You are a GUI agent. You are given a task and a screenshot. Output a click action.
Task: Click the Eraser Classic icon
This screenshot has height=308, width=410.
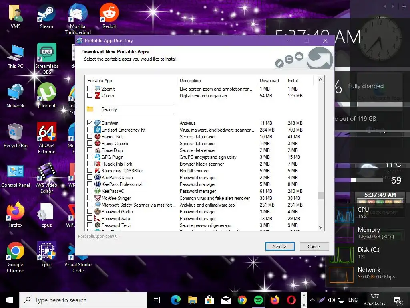[98, 143]
